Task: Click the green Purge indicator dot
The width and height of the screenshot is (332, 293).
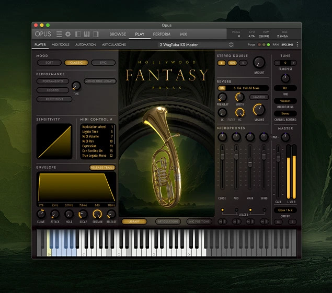Action: coord(269,44)
